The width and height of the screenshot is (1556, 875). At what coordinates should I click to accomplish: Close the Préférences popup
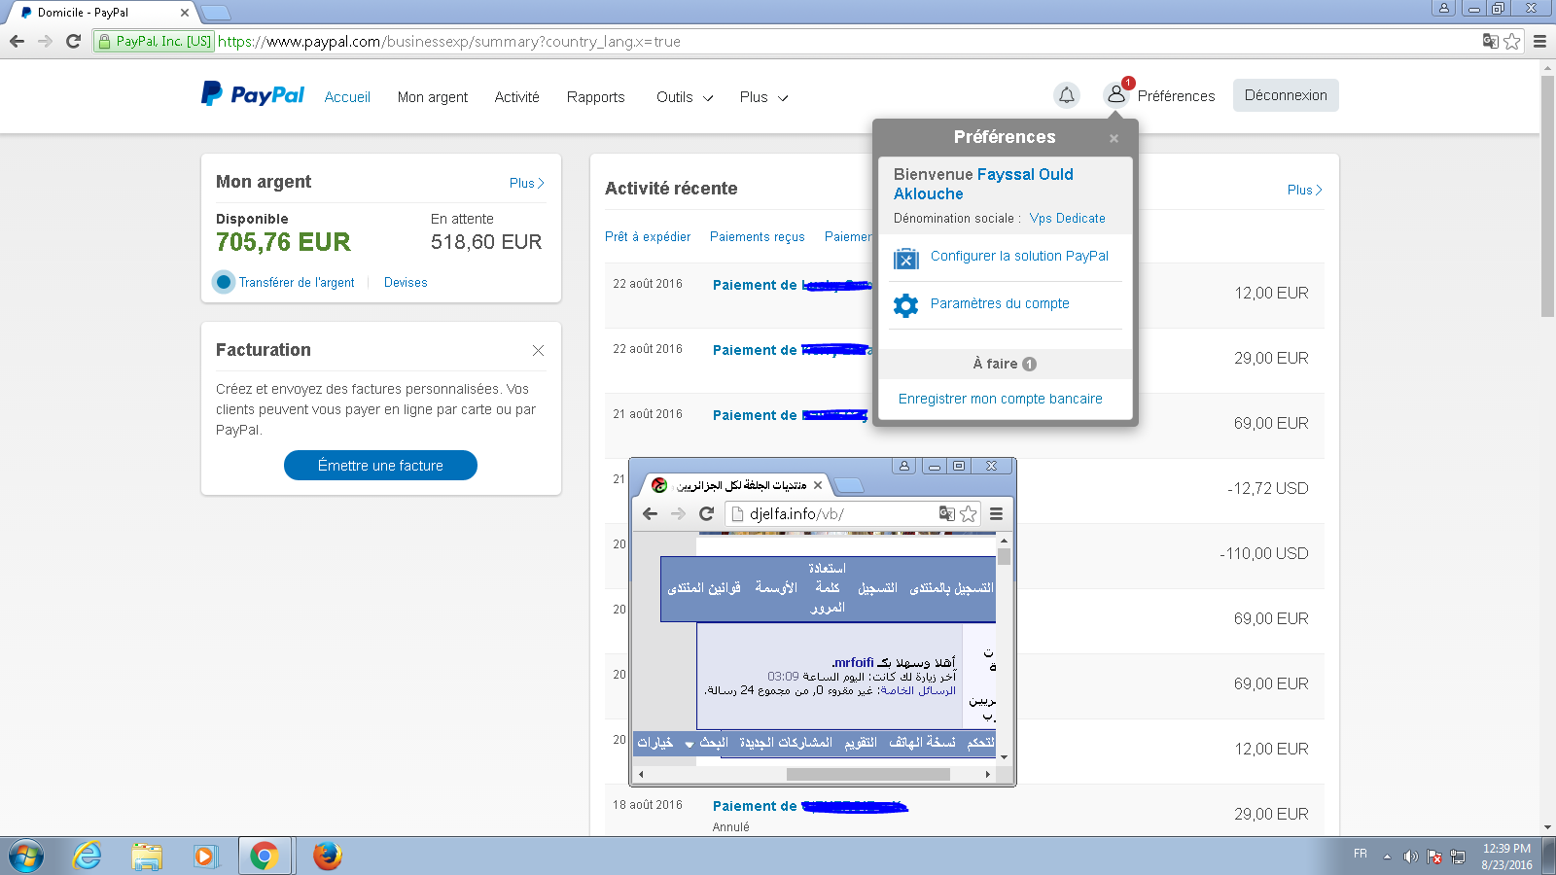click(x=1114, y=139)
